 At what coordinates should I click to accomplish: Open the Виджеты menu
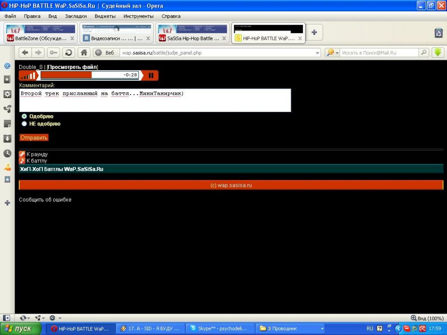click(105, 16)
